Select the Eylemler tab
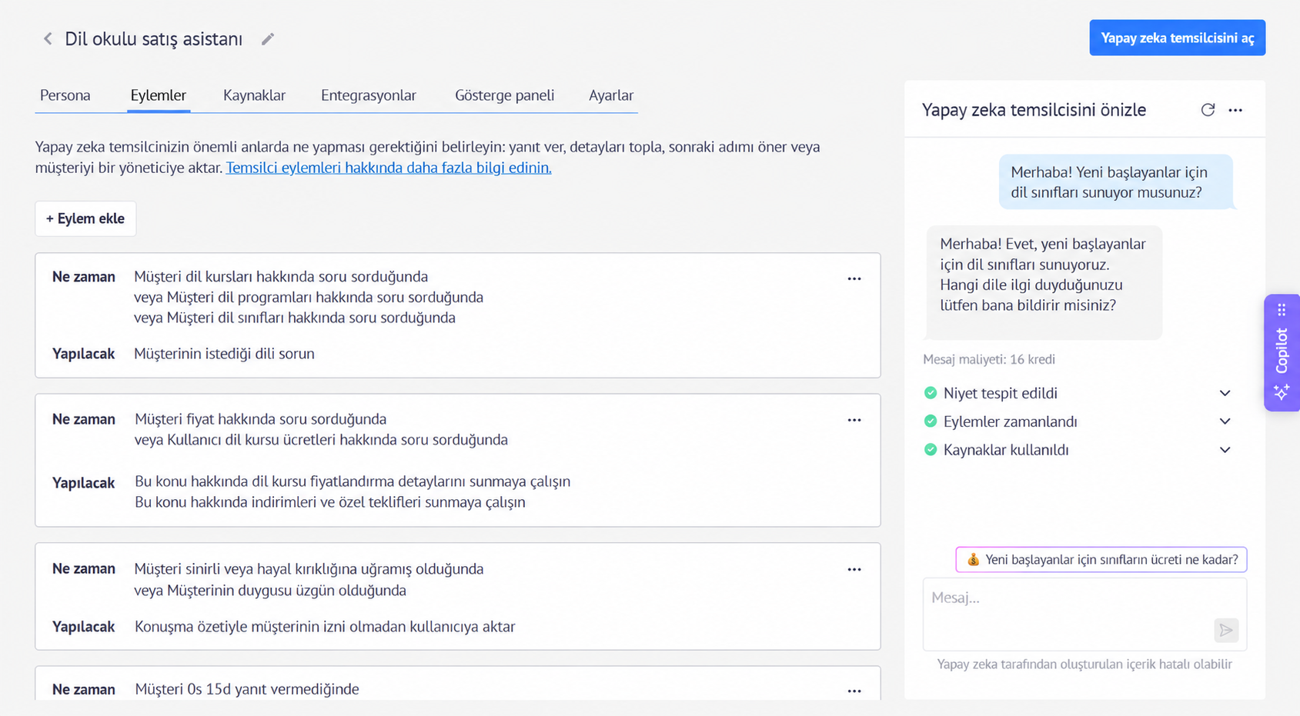This screenshot has width=1300, height=716. [159, 95]
